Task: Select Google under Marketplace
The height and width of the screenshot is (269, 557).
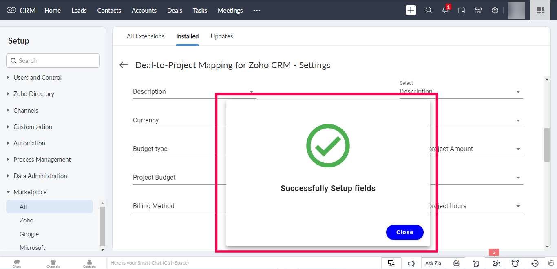Action: click(x=29, y=234)
